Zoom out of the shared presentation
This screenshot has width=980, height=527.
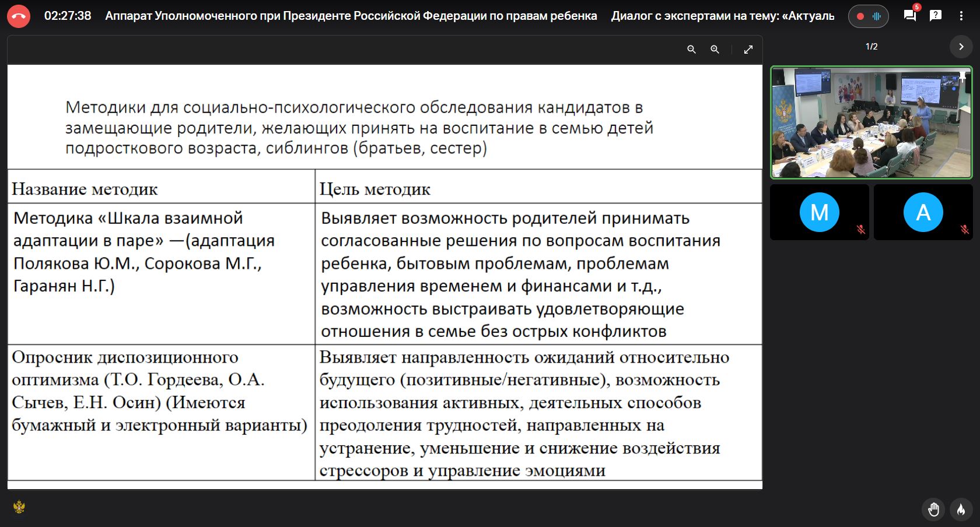[x=691, y=50]
